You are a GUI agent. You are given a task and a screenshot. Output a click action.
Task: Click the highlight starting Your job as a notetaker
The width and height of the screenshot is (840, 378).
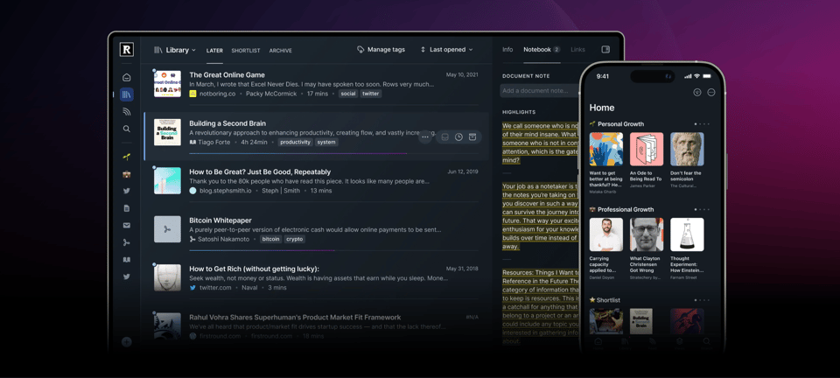click(540, 216)
